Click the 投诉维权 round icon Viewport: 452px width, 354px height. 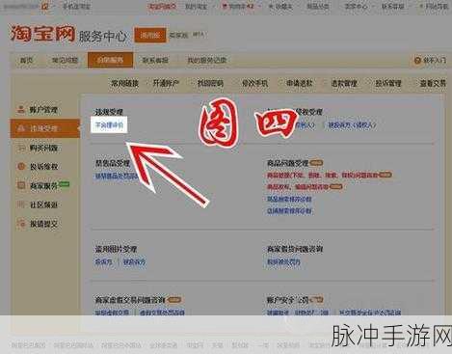(x=21, y=166)
